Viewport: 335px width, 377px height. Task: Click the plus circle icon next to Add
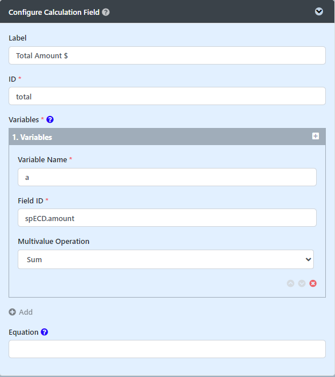click(12, 312)
